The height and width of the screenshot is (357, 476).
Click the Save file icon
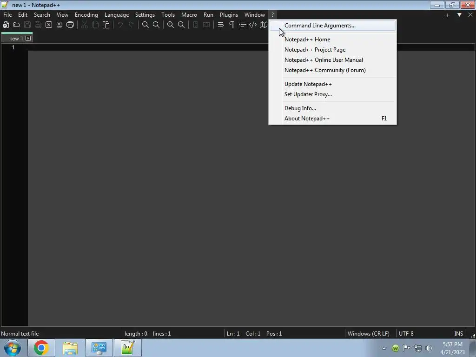(27, 25)
